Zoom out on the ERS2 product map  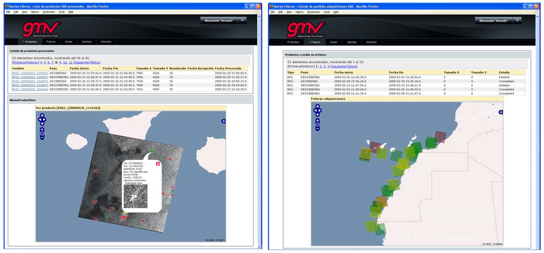click(x=42, y=138)
